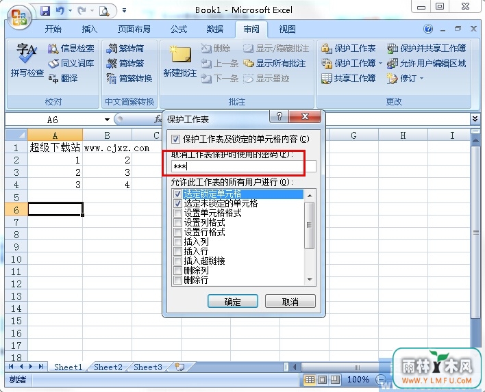The image size is (485, 392).
Task: Confirm with the 确定 button
Action: point(233,302)
